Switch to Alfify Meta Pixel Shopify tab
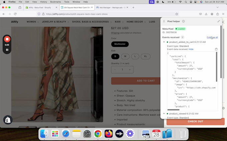This screenshot has height=141, width=227. (40, 8)
